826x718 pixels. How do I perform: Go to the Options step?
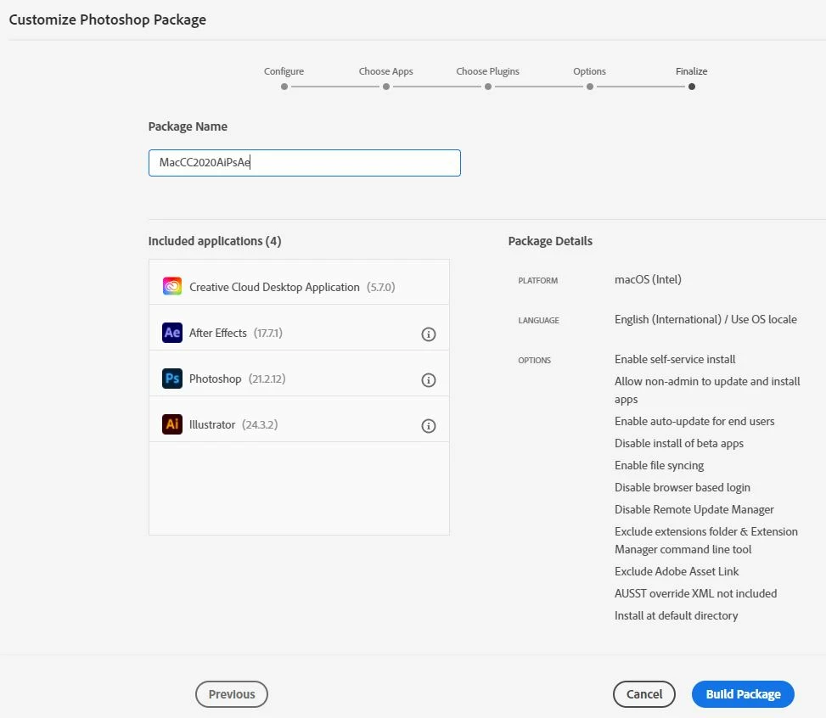point(589,71)
